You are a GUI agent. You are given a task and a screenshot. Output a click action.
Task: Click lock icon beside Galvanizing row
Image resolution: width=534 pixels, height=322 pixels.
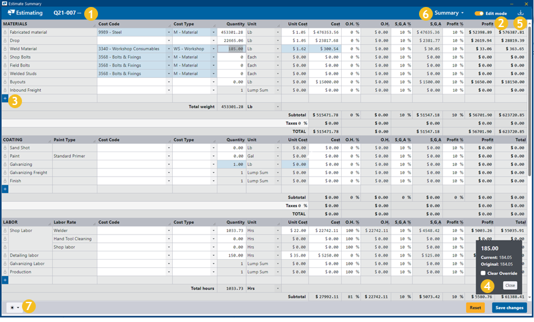pos(5,164)
